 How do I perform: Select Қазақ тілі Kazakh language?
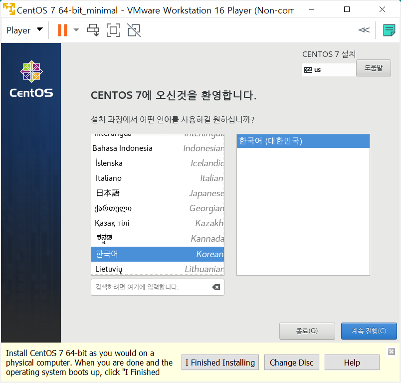158,223
